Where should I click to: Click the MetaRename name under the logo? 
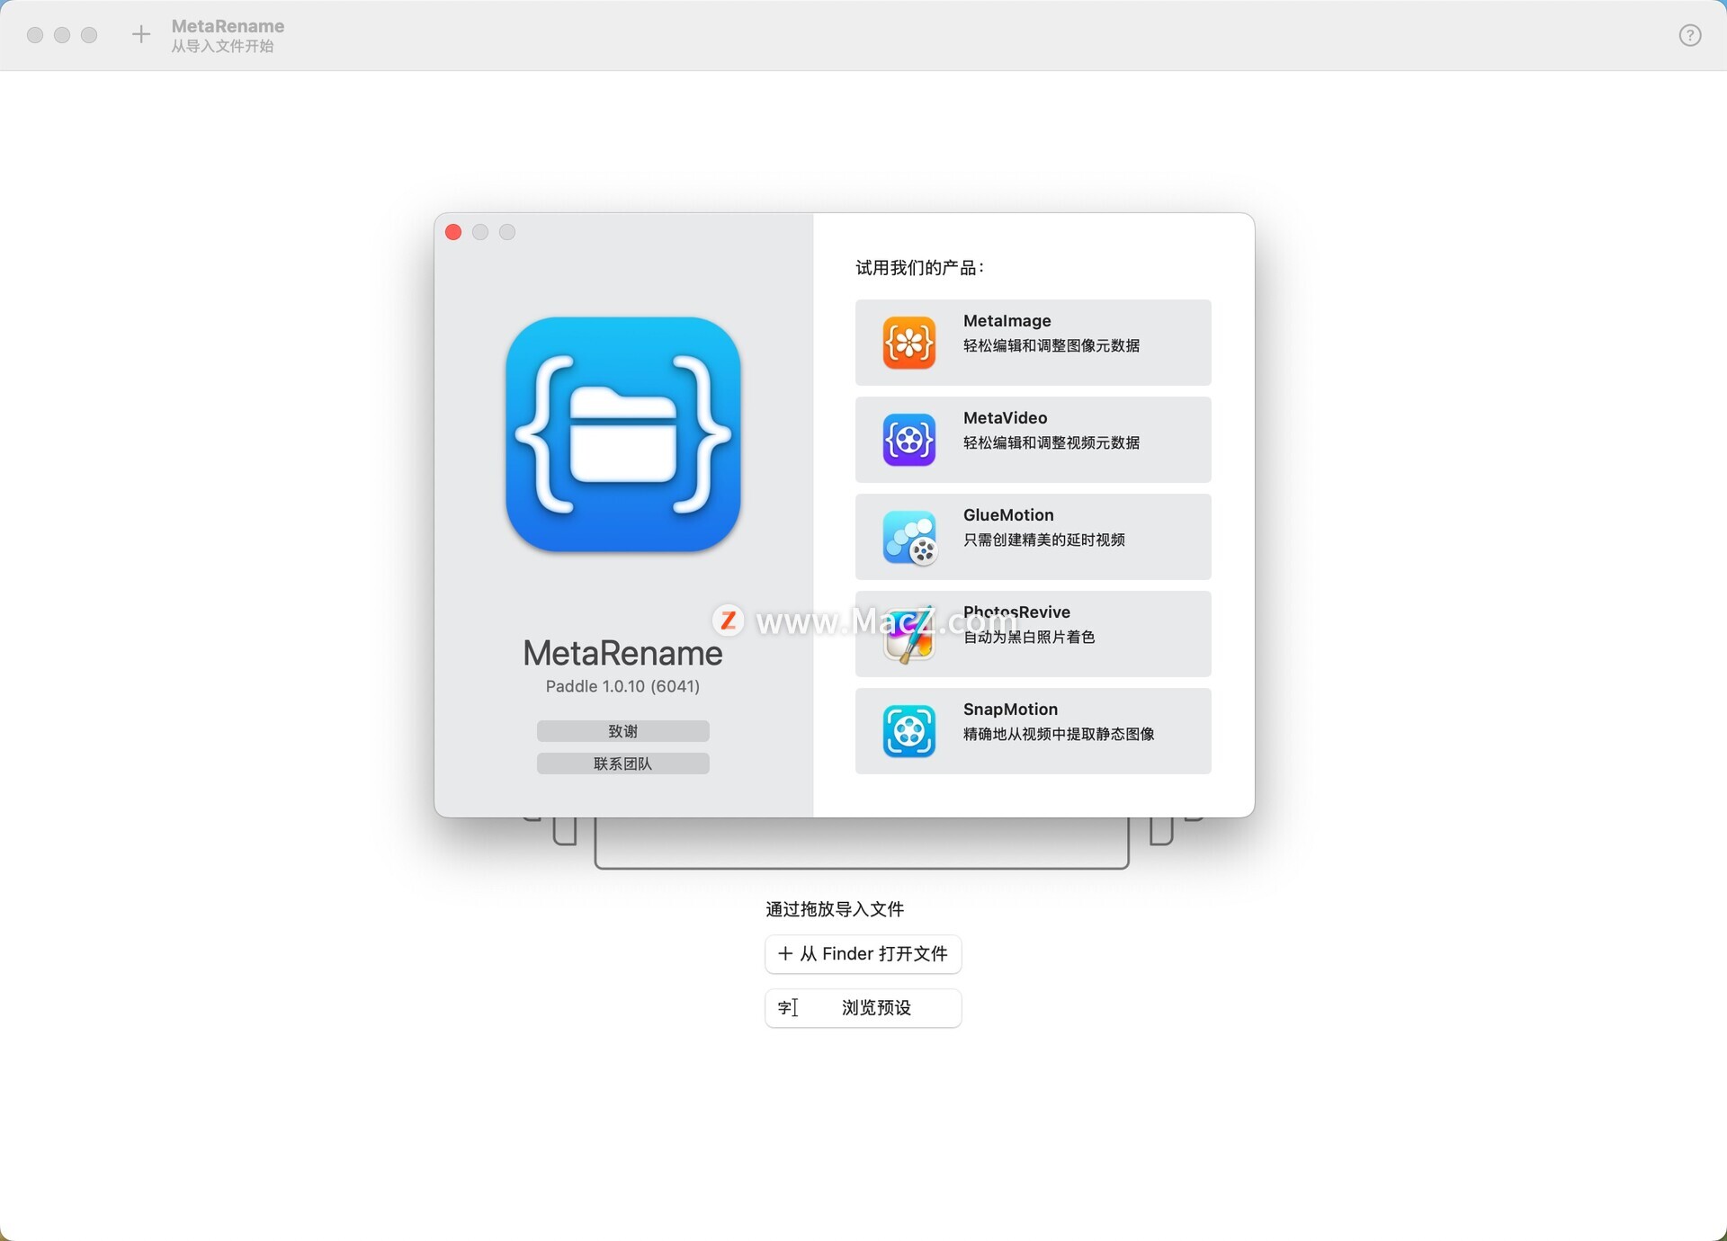click(622, 653)
